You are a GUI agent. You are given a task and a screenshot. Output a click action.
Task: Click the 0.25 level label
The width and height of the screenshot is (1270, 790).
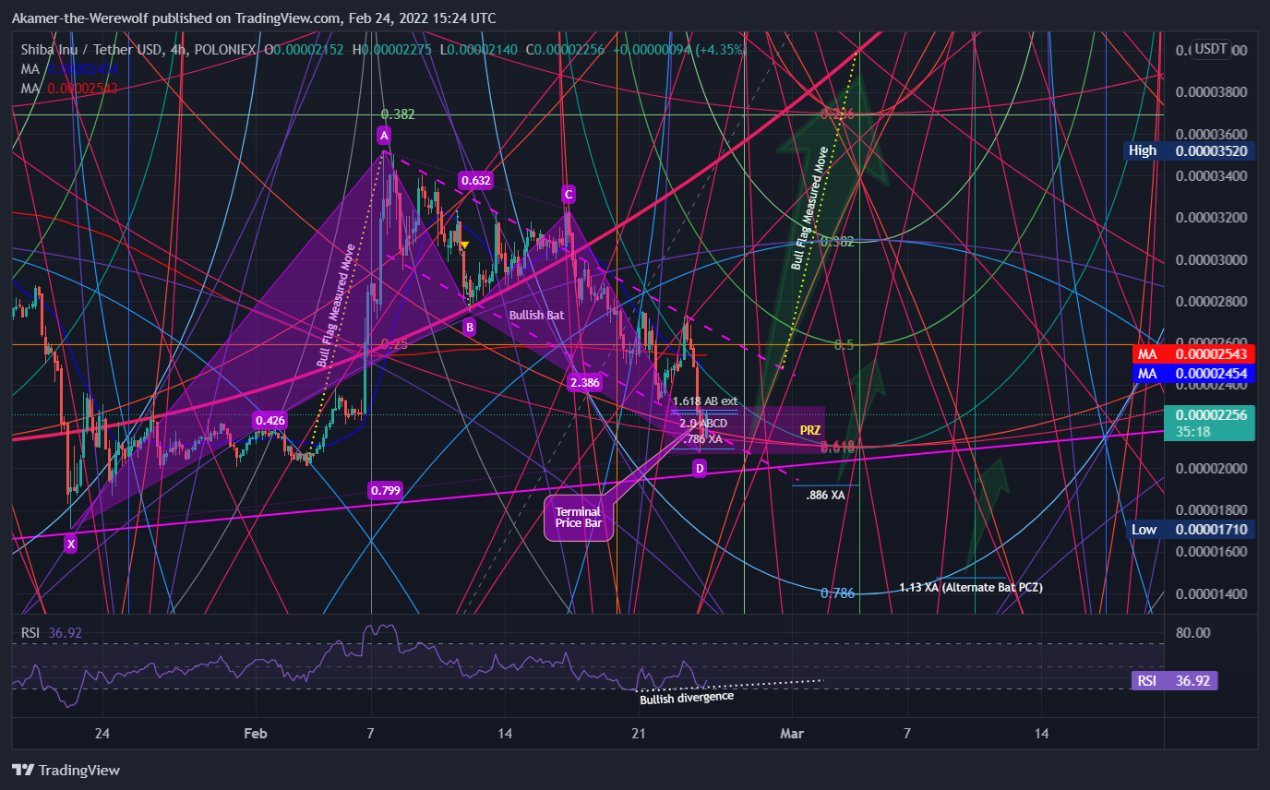point(394,344)
